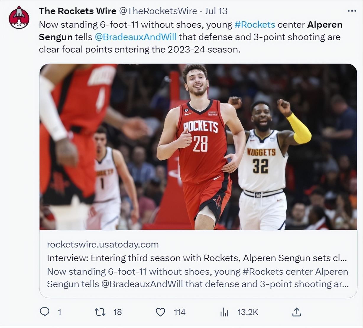
Task: Click the 114 likes count
Action: click(x=179, y=312)
